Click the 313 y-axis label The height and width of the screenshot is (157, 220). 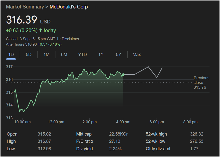[x=9, y=118]
